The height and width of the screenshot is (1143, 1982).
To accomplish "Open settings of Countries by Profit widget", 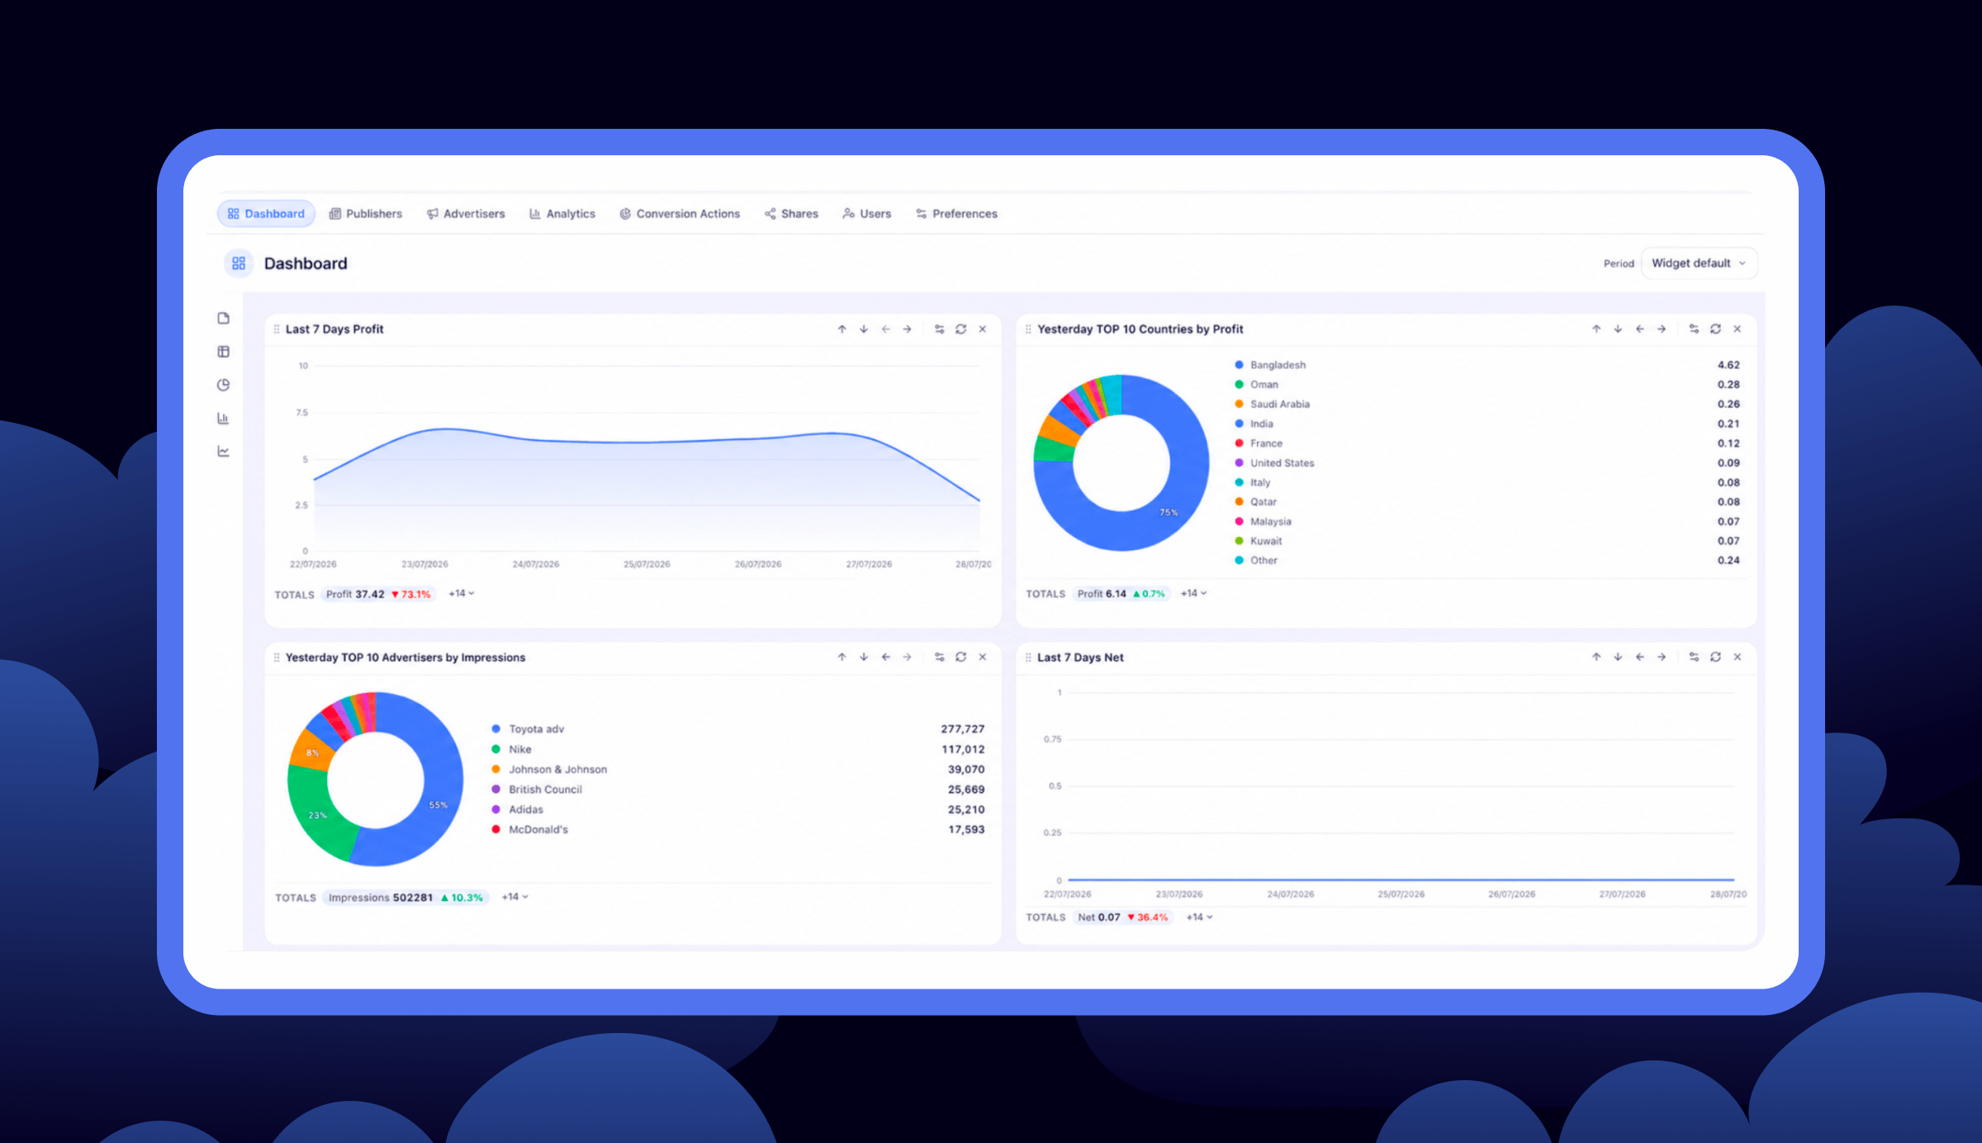I will [1694, 329].
